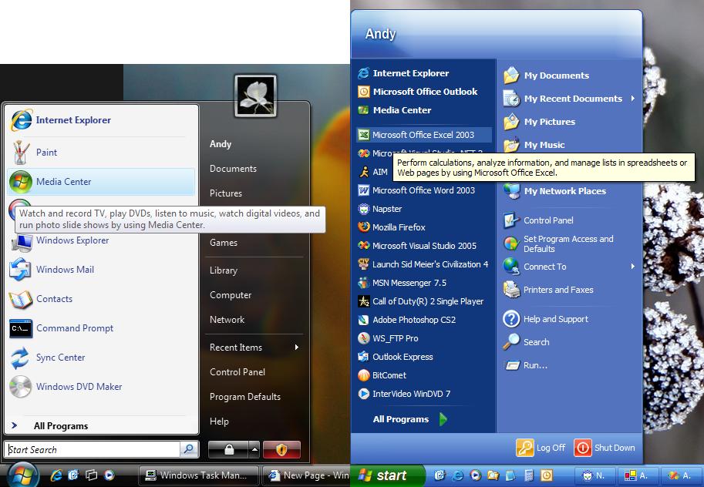The image size is (704, 487).
Task: Open Adobe Photoshop CS2
Action: pos(413,320)
